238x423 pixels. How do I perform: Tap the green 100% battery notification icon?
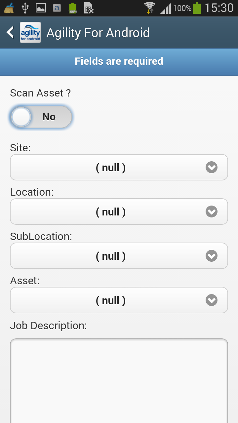pyautogui.click(x=73, y=8)
